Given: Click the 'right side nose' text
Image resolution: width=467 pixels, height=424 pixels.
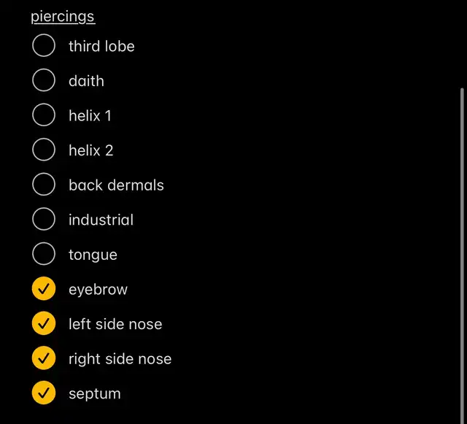Looking at the screenshot, I should pyautogui.click(x=120, y=359).
